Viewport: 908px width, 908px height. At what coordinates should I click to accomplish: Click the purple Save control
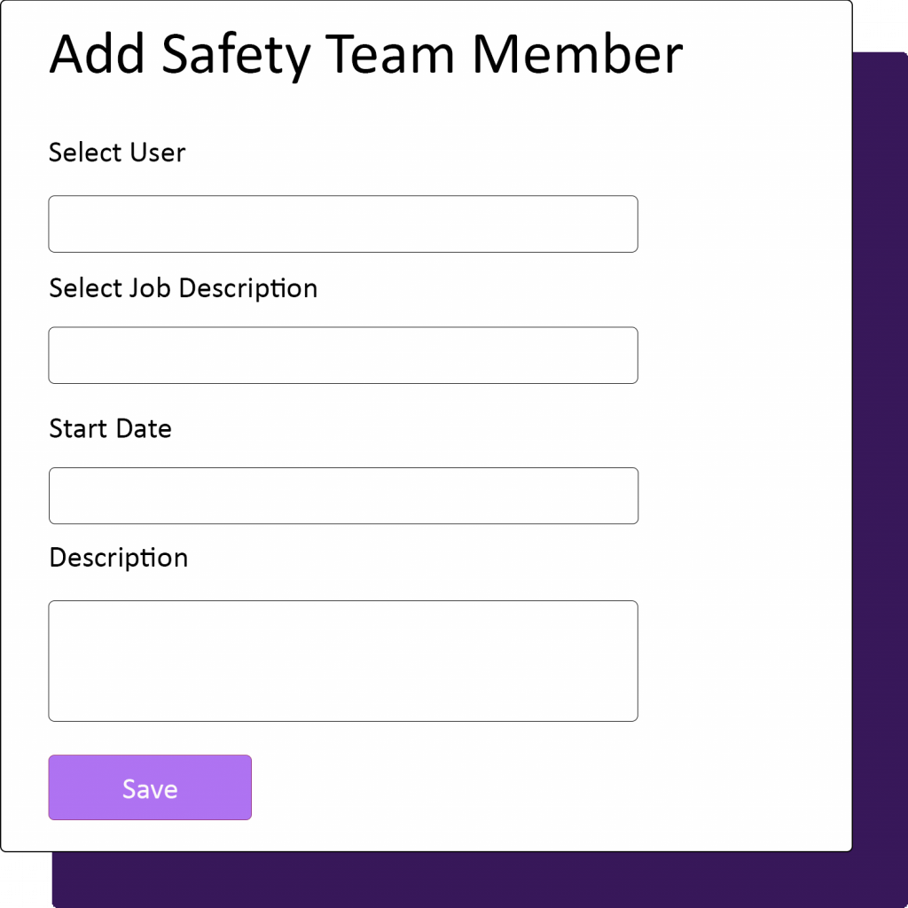point(149,787)
